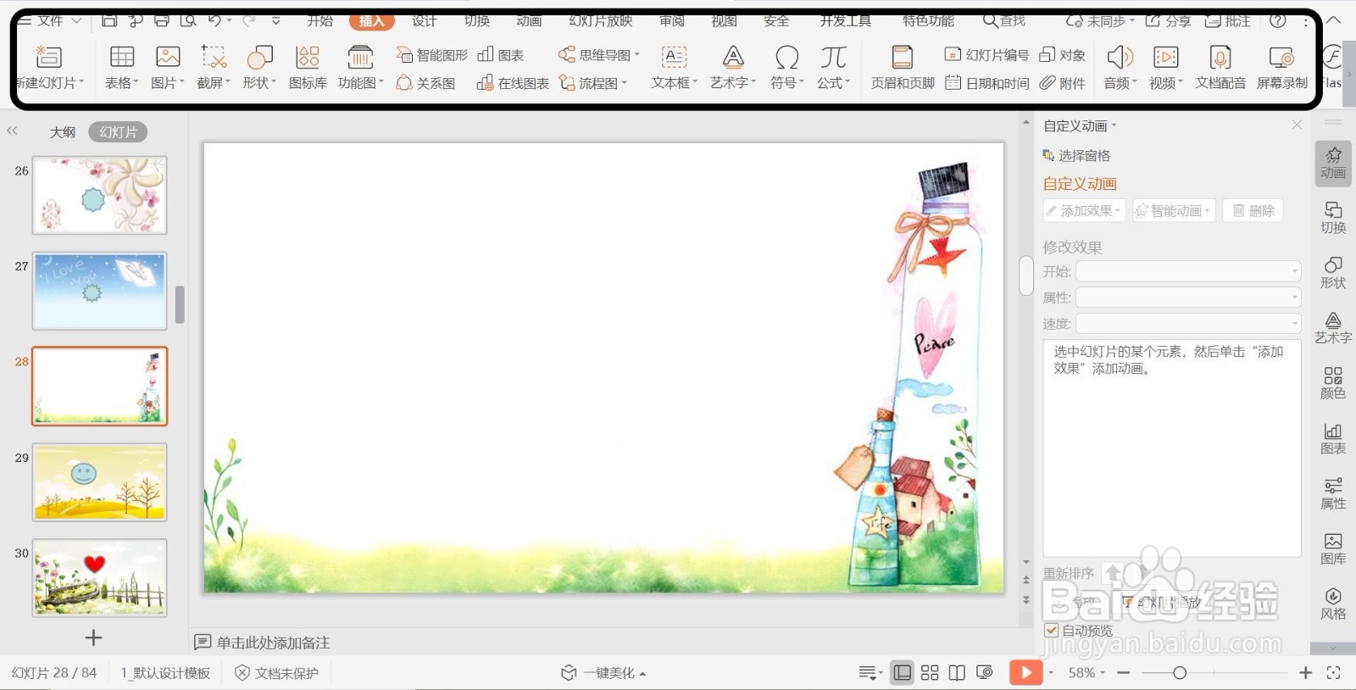This screenshot has width=1356, height=690.
Task: Insert a 文本框 text box
Action: [x=674, y=67]
